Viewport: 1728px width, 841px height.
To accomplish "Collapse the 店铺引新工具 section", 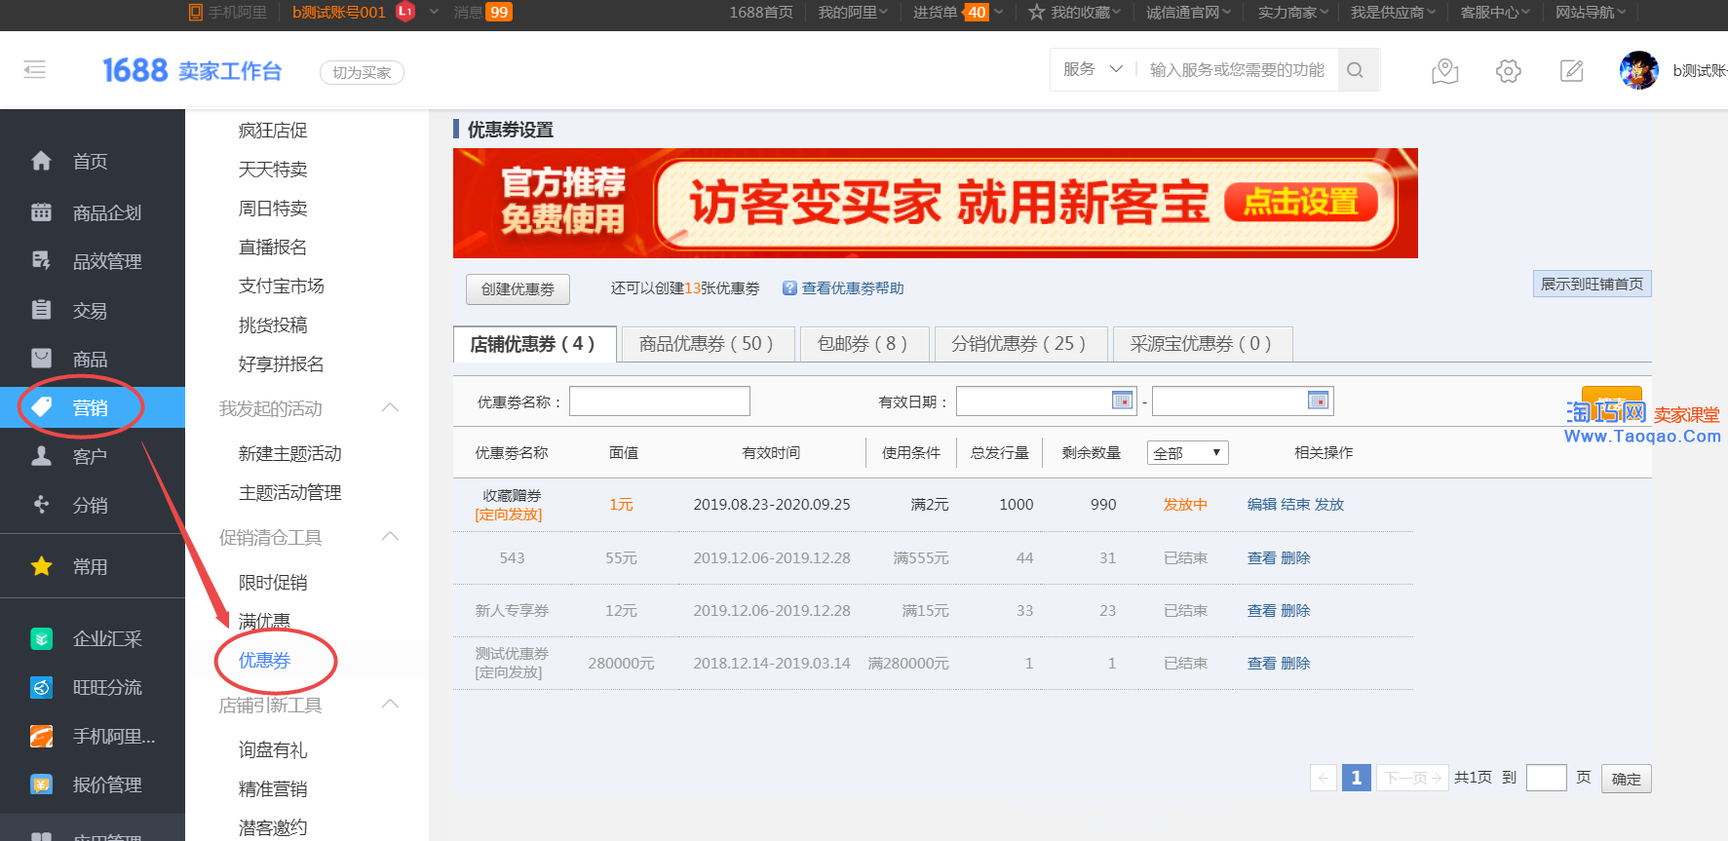I will [391, 704].
